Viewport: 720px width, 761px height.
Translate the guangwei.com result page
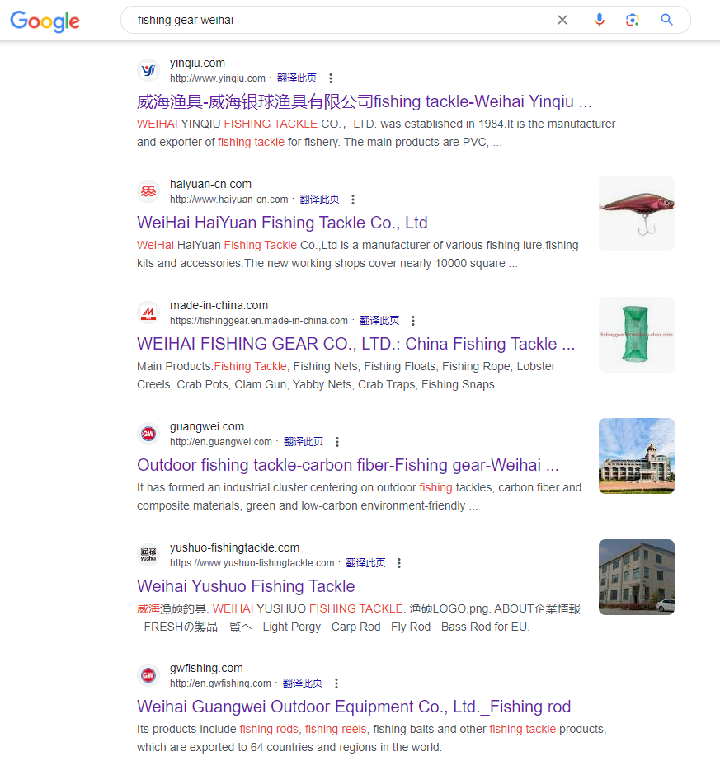[304, 442]
